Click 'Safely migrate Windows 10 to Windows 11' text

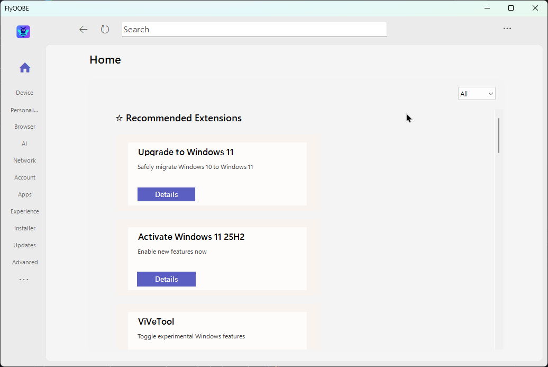click(195, 167)
